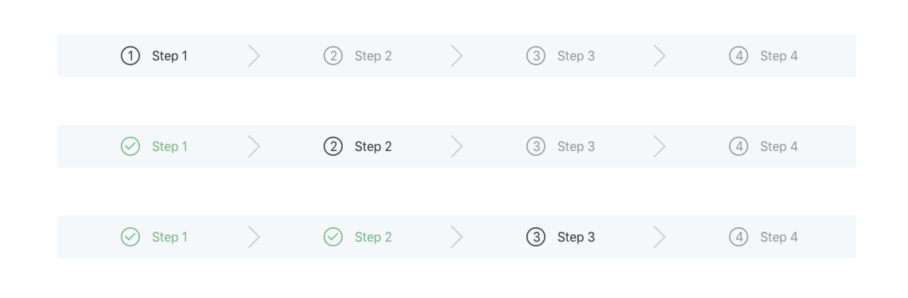Click the chevron after Step 2 in the middle stepper

(457, 146)
